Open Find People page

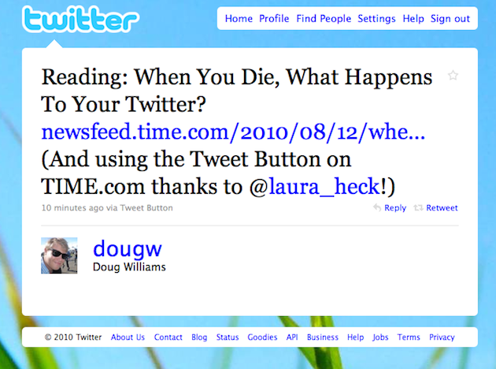(x=324, y=19)
